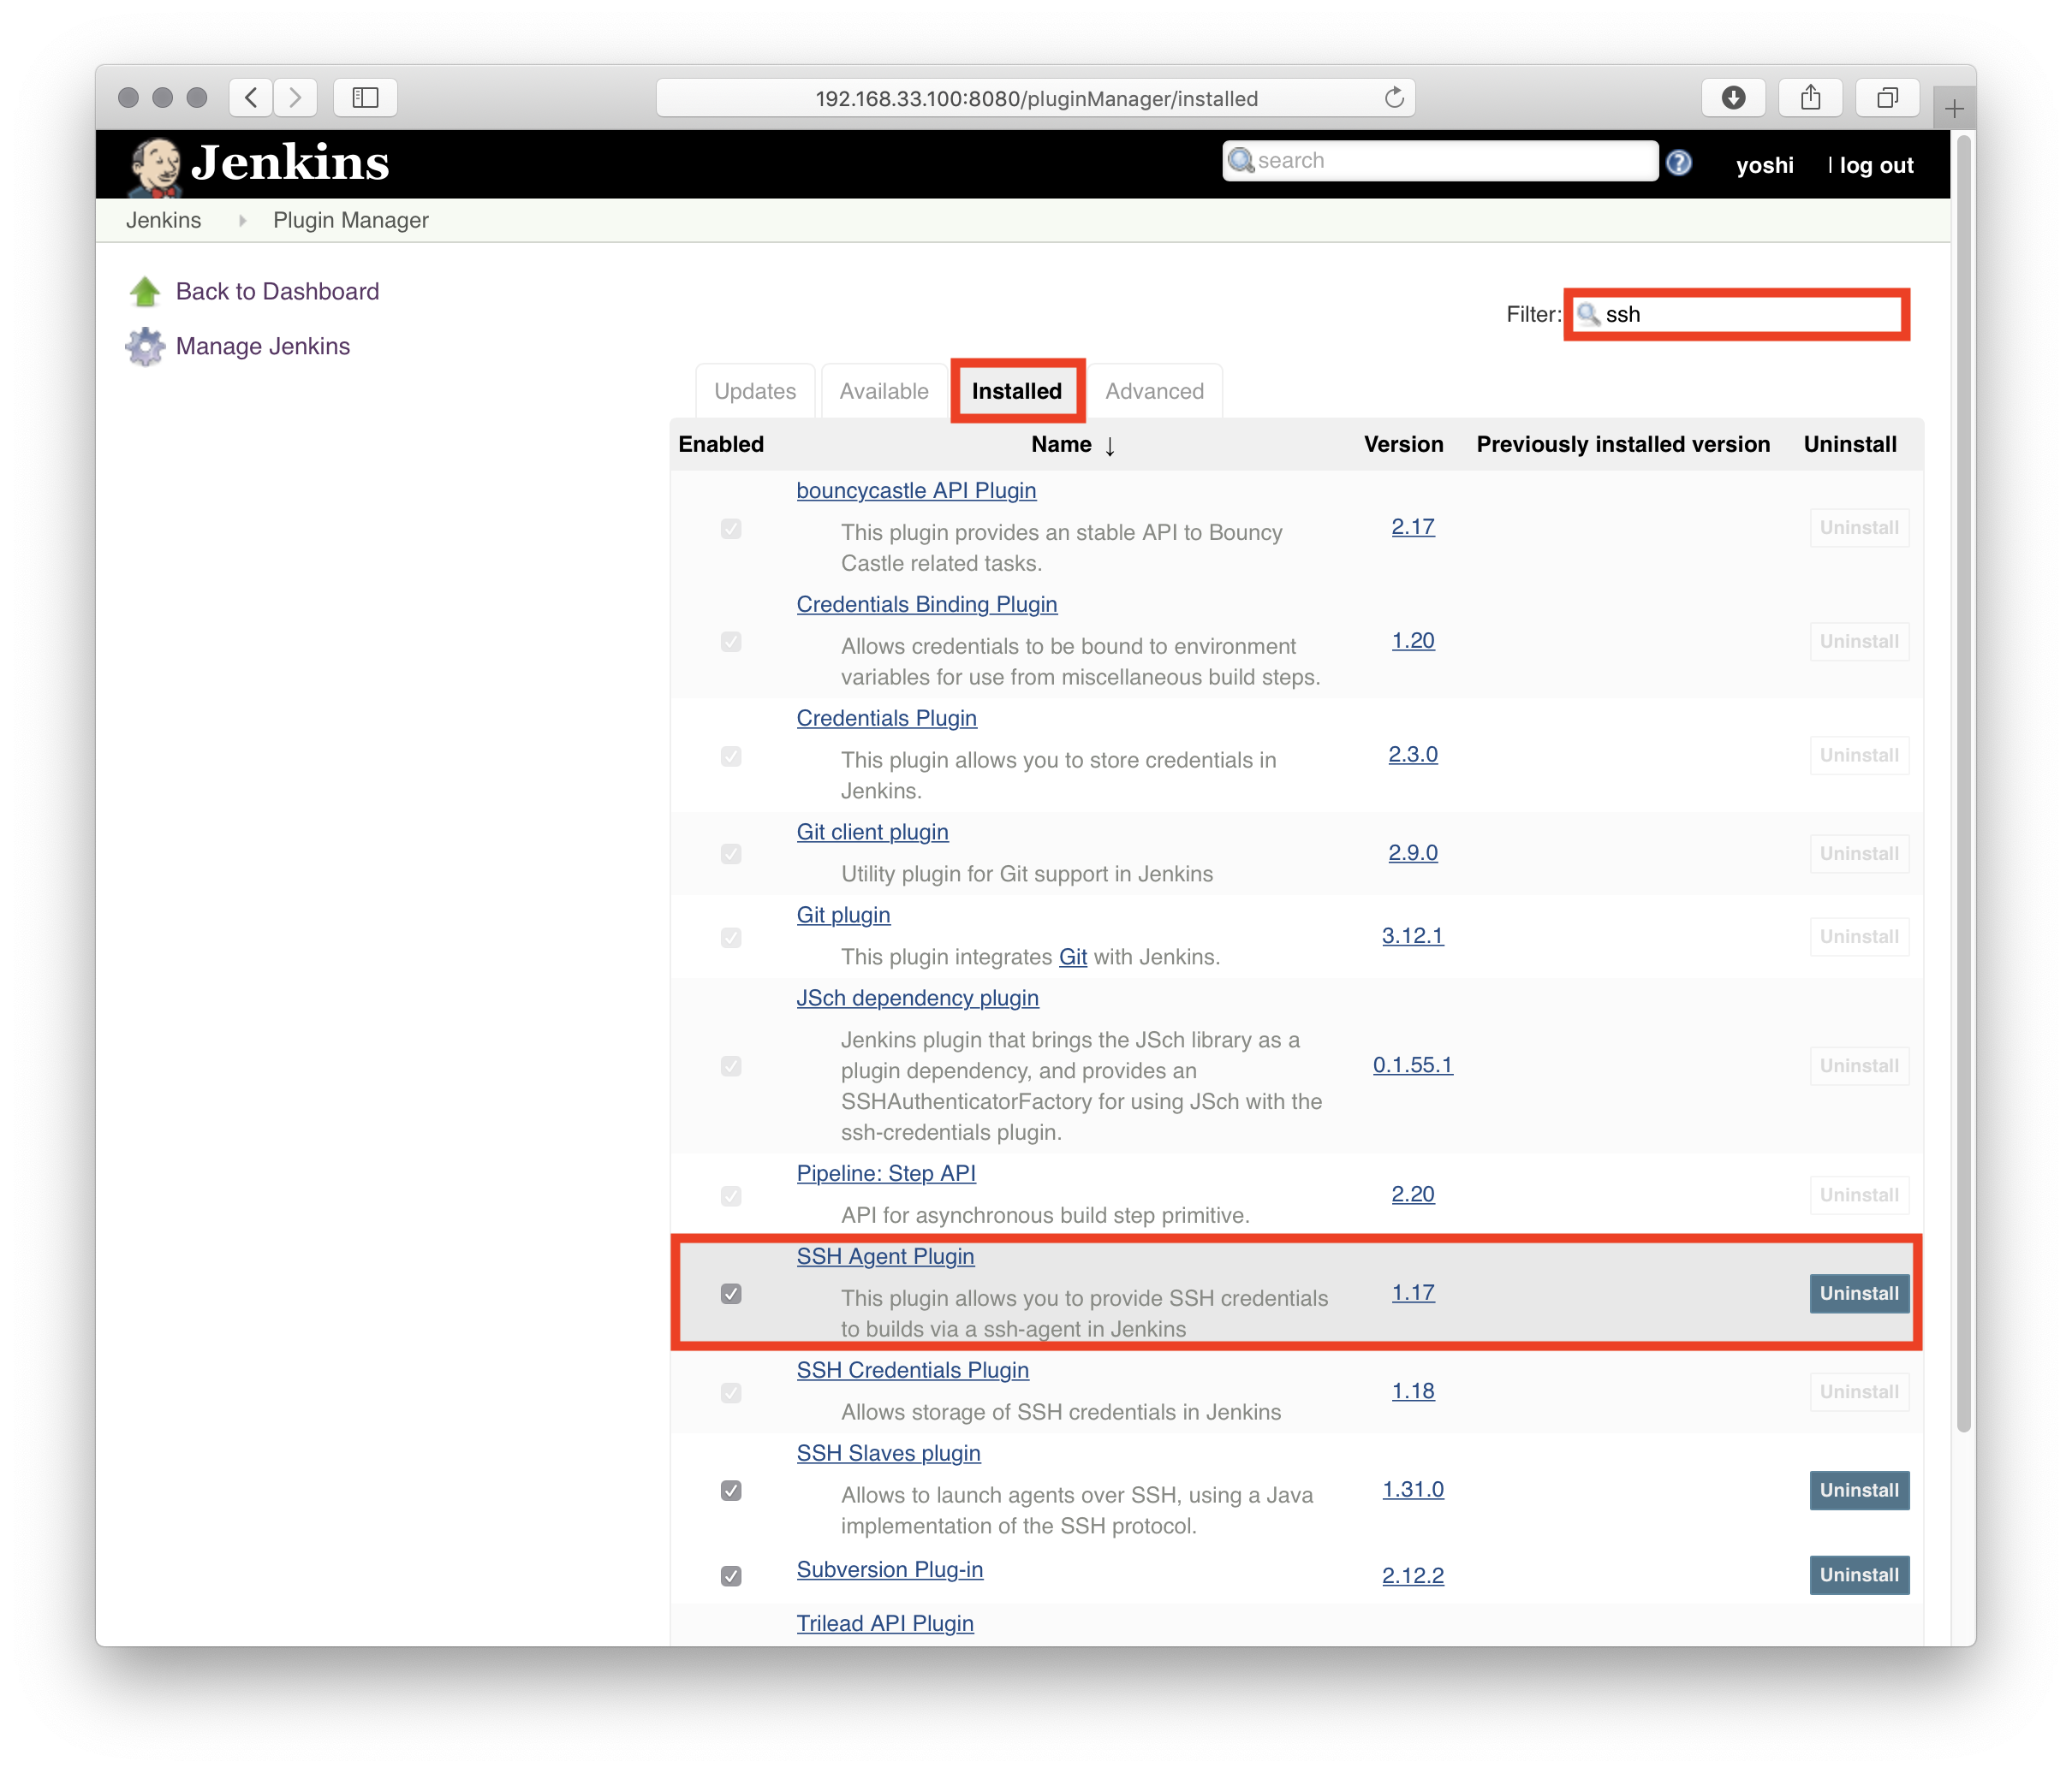Open the Pipeline: Step API link
2072x1773 pixels.
coord(886,1174)
